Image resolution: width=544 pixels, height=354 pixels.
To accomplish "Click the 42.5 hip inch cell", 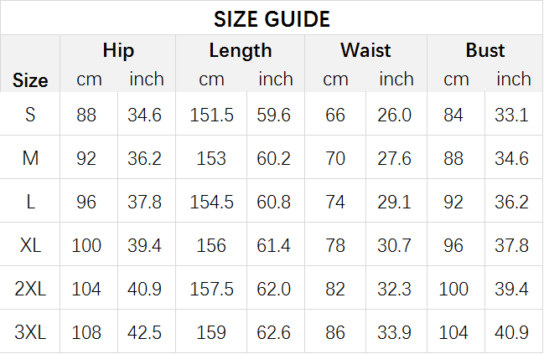I will (x=144, y=332).
